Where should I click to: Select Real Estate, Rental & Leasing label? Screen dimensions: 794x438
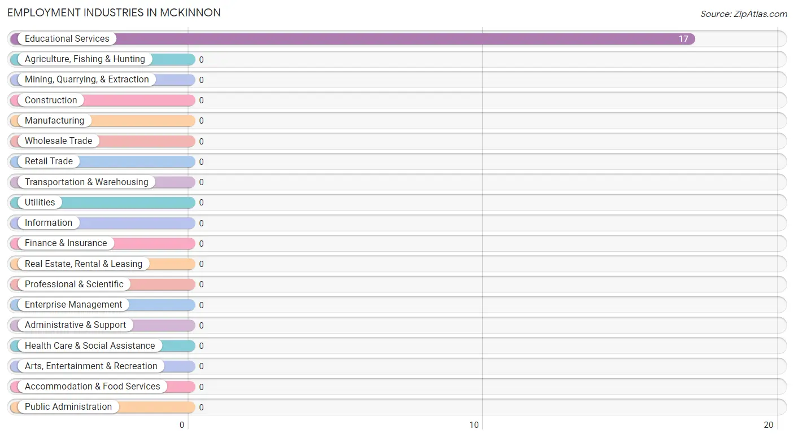84,264
